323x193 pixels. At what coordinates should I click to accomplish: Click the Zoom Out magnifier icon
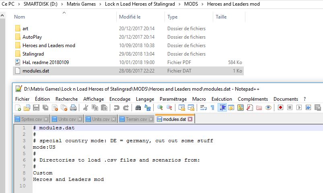[169, 108]
